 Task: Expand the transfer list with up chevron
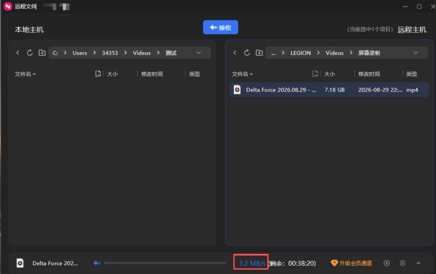click(418, 263)
